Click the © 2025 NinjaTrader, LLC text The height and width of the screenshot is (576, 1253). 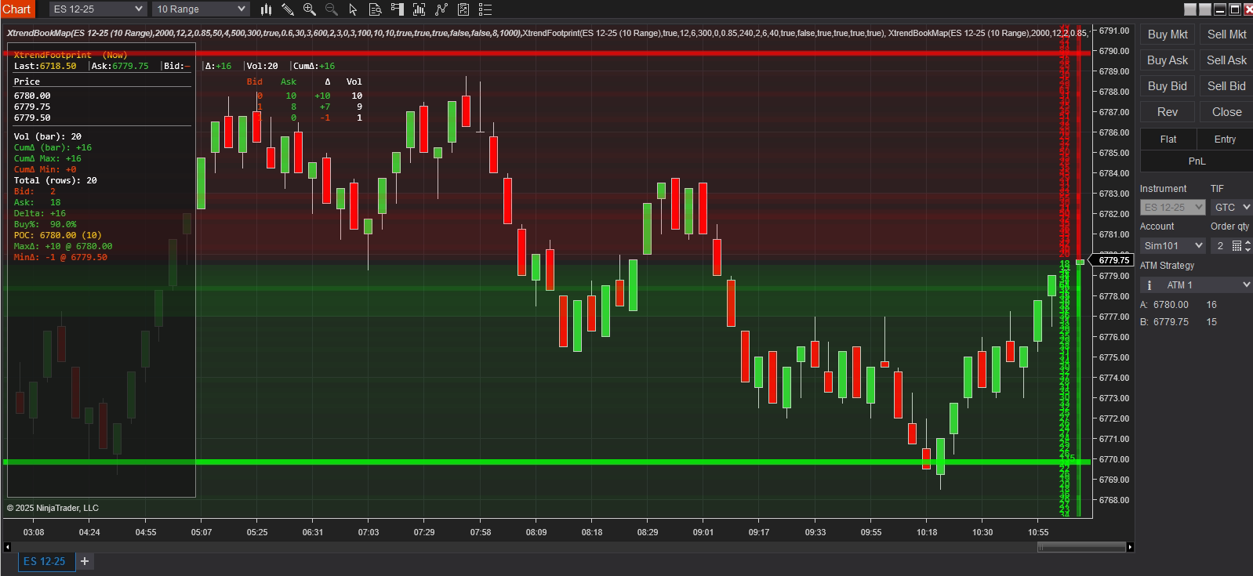(53, 508)
